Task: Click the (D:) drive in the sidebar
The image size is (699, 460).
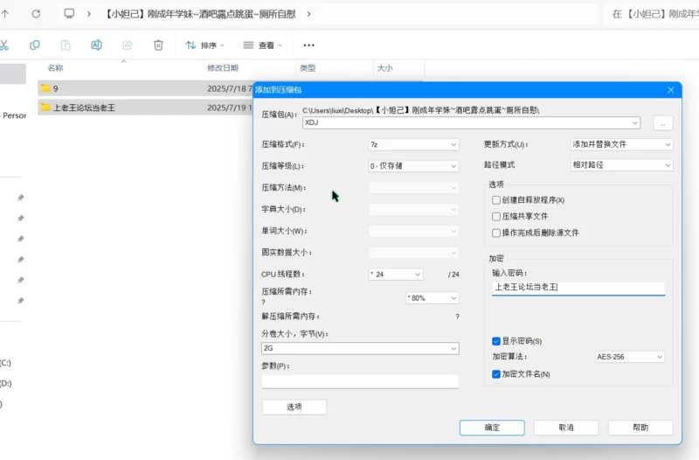Action: (5, 383)
